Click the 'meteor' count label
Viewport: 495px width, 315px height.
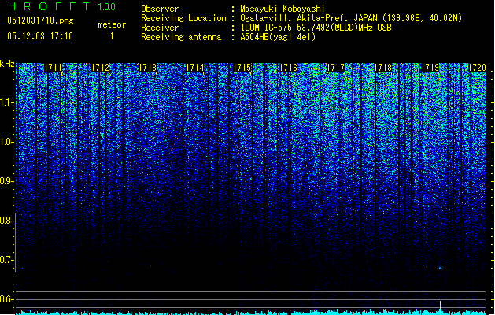point(112,24)
